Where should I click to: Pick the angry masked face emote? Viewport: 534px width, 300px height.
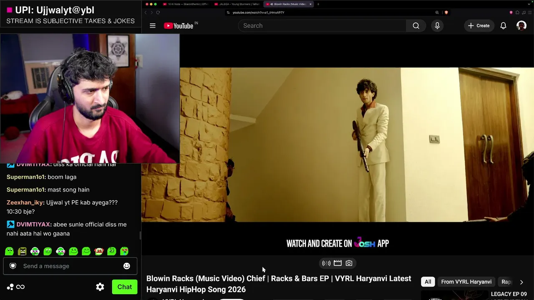pyautogui.click(x=22, y=251)
